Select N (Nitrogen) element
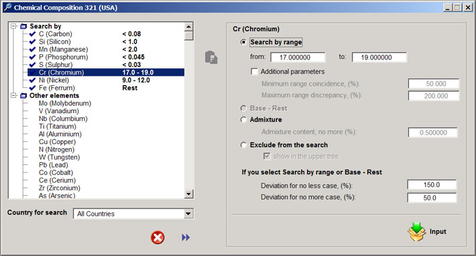476x256 pixels. tap(56, 149)
